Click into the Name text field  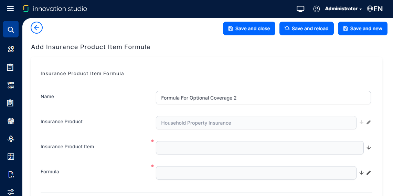click(263, 98)
